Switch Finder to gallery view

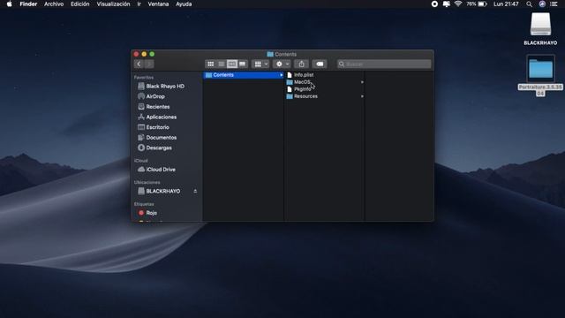[x=243, y=64]
